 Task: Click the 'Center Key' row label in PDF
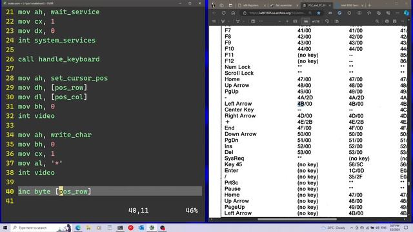click(239, 110)
